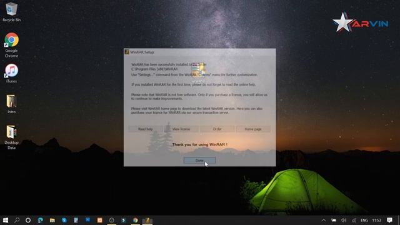400x225 pixels.
Task: Select the Google Chrome desktop shortcut
Action: click(11, 45)
